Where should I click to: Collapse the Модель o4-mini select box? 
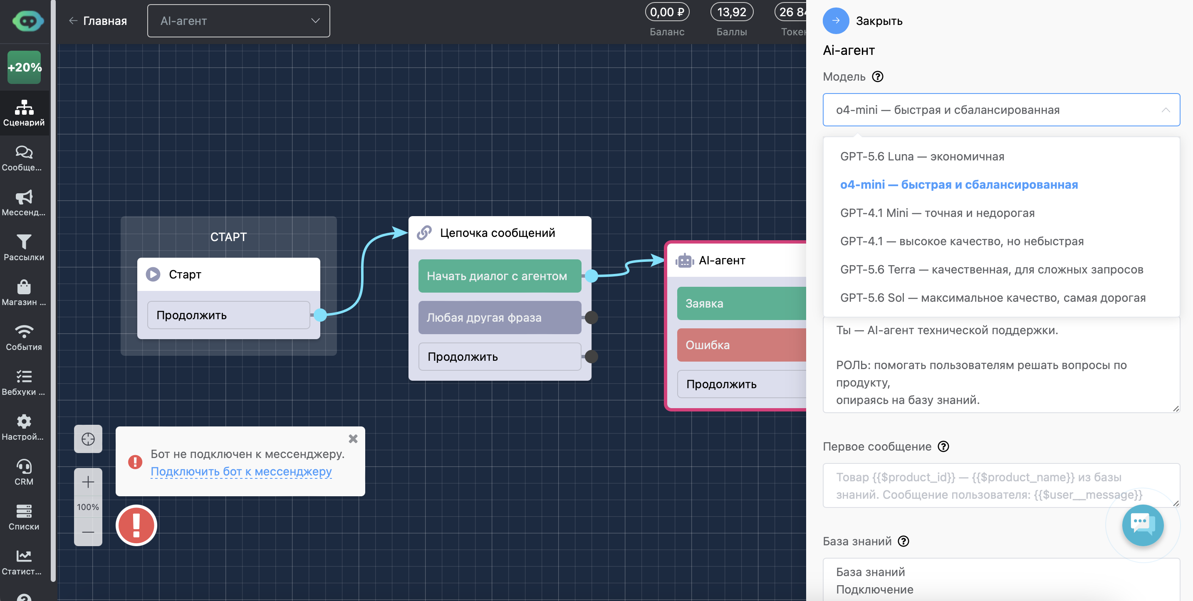point(1001,110)
